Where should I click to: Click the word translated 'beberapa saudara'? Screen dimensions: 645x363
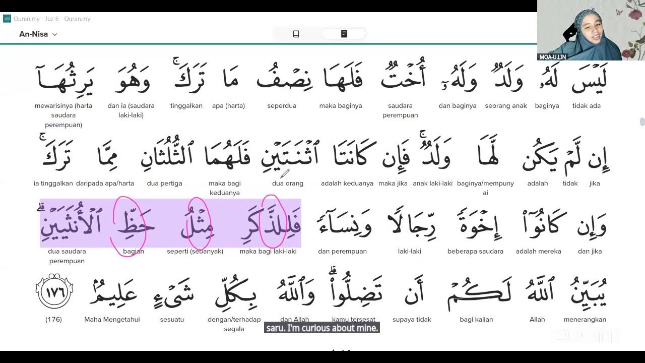click(x=477, y=224)
